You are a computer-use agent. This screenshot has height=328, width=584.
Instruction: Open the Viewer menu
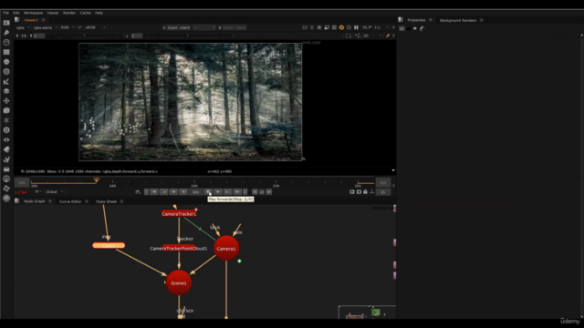[x=53, y=13]
